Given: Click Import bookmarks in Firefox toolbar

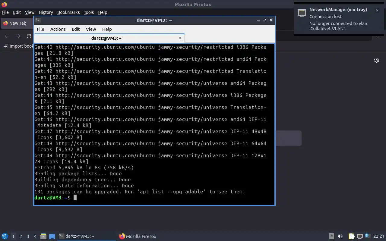Looking at the screenshot, I should coord(18,46).
